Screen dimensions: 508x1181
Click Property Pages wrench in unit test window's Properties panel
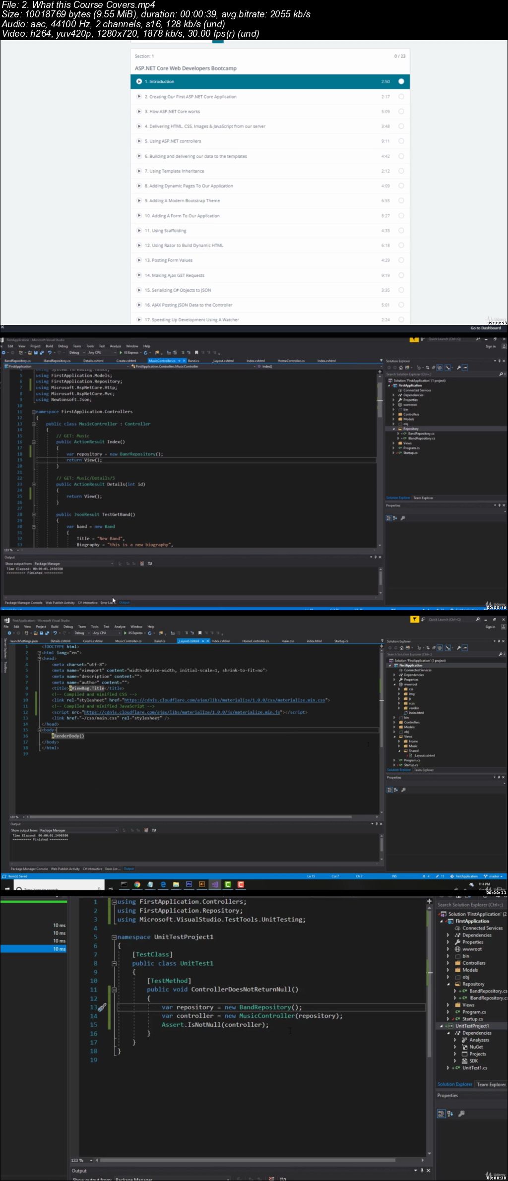click(x=461, y=1114)
